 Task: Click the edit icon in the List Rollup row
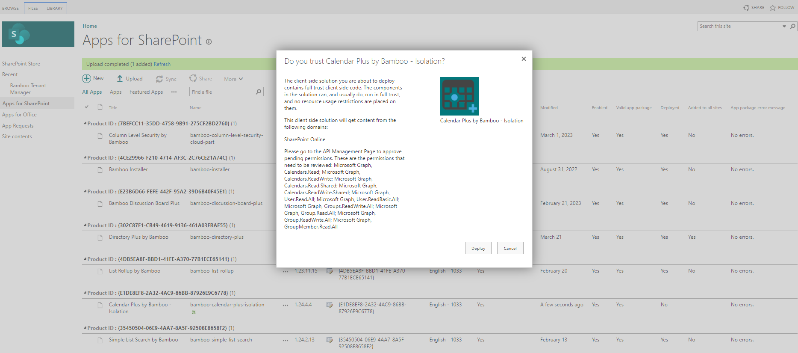[x=330, y=271]
